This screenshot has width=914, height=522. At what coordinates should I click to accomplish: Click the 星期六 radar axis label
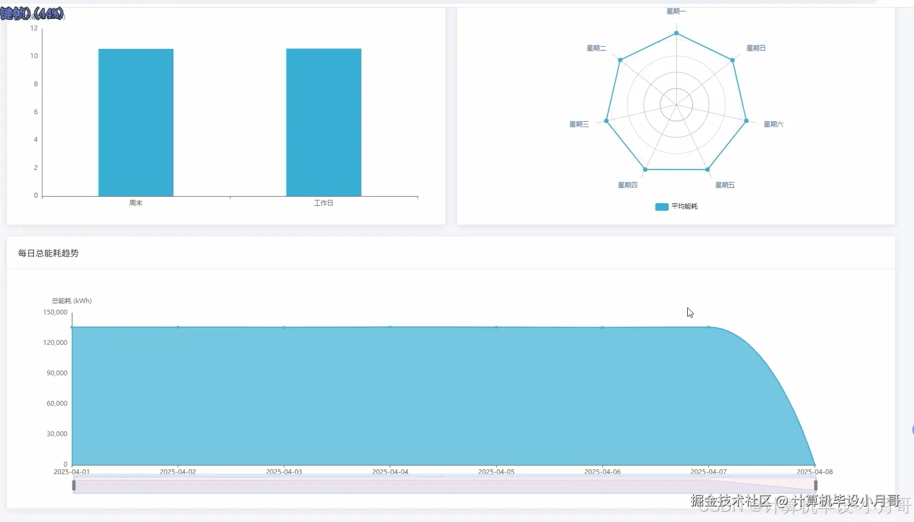[x=773, y=124]
